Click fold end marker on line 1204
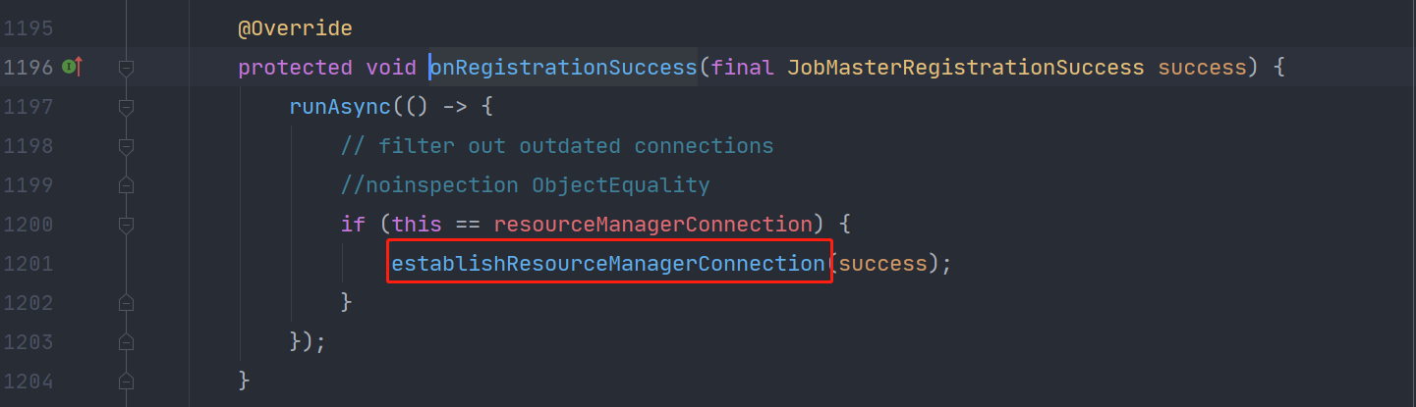The image size is (1416, 407). (125, 381)
